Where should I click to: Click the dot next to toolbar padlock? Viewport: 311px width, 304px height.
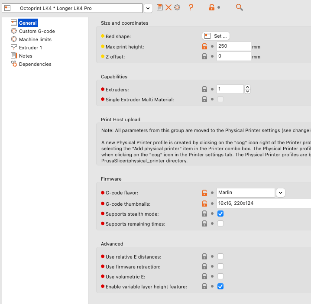pos(219,7)
